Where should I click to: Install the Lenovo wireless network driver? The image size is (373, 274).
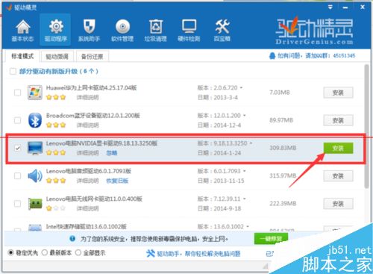tap(338, 204)
